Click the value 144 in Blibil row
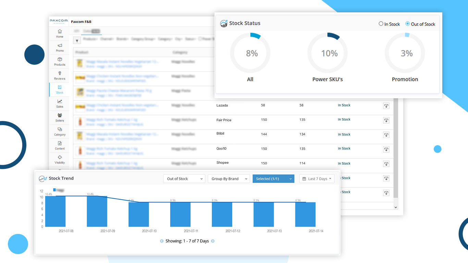 click(x=264, y=134)
